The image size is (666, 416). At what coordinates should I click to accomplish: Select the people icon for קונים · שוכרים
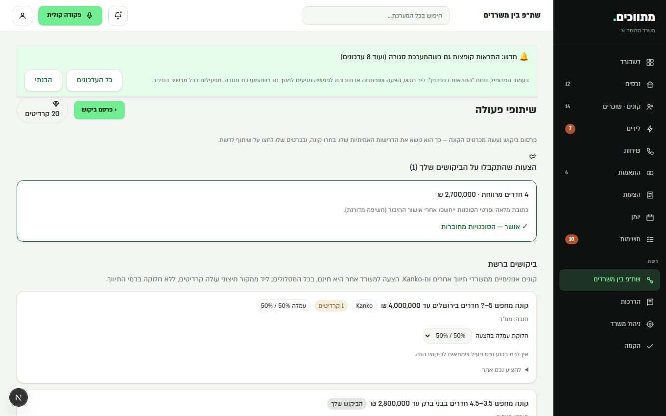[x=650, y=107]
